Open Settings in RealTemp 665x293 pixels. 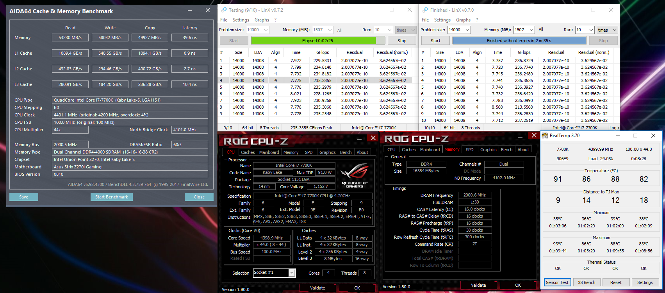point(645,282)
